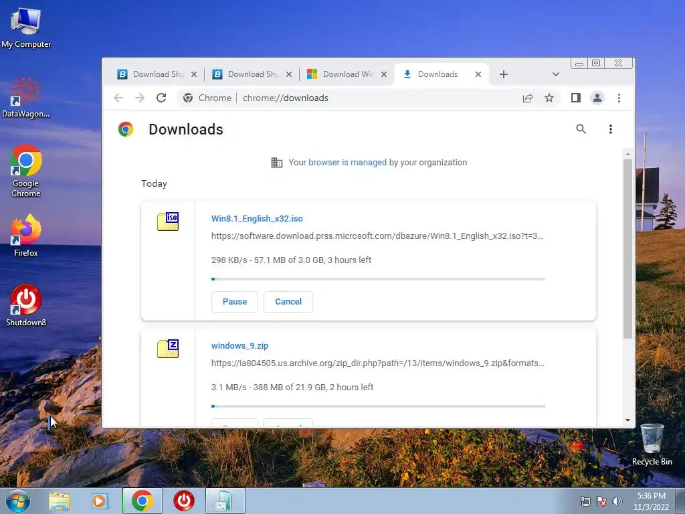Click the last taskbar program icon
This screenshot has width=685, height=514.
coord(225,501)
